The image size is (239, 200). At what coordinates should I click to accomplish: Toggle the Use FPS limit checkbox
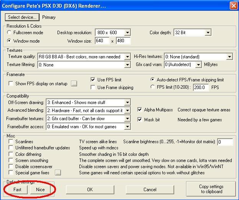point(93,80)
